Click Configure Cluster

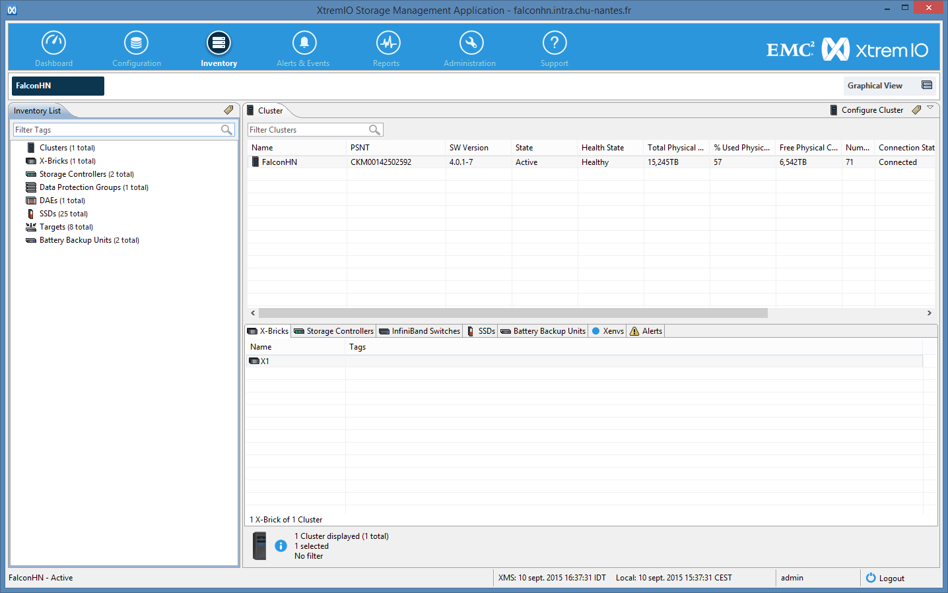pyautogui.click(x=872, y=110)
